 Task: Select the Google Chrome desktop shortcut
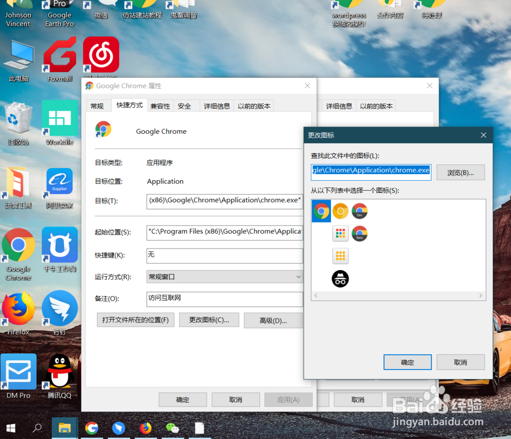point(18,254)
